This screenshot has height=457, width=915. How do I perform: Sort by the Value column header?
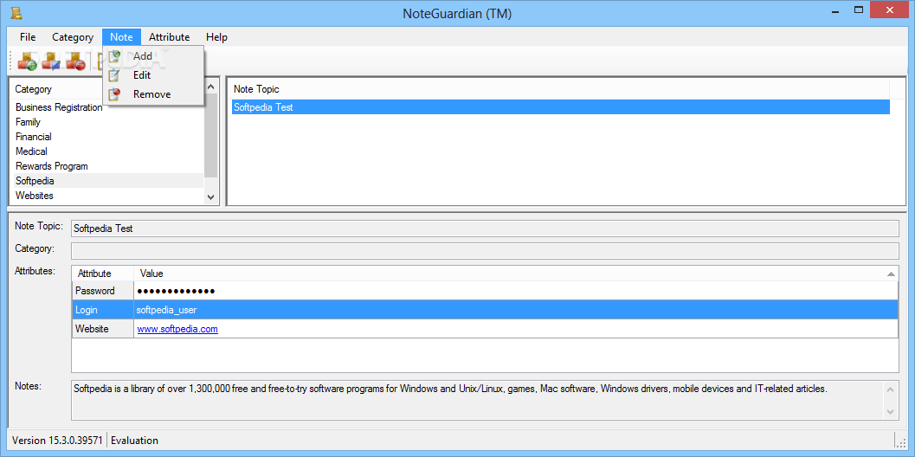pyautogui.click(x=516, y=274)
